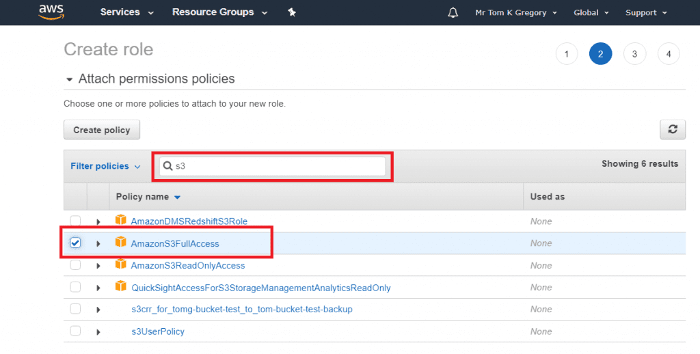Click the refresh policies icon button
700x354 pixels.
pos(672,130)
